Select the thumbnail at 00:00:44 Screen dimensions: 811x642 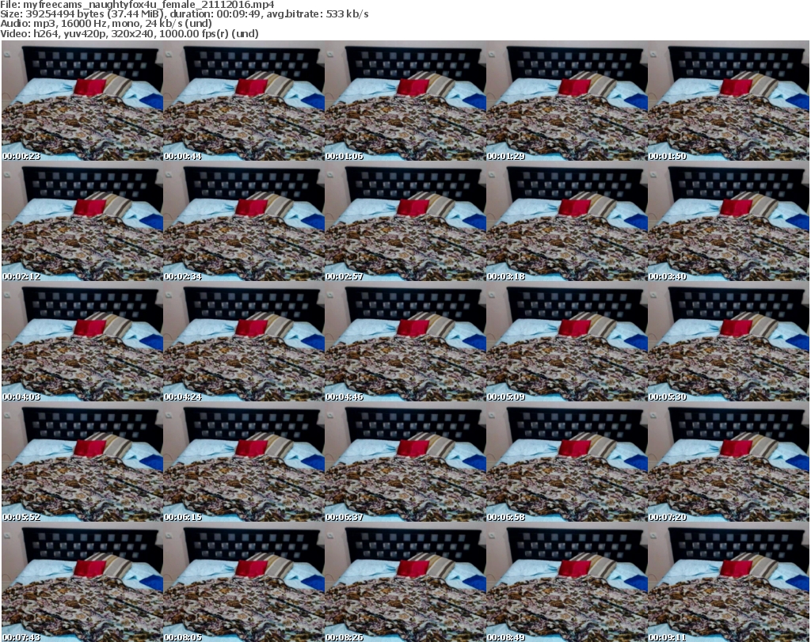pos(244,101)
